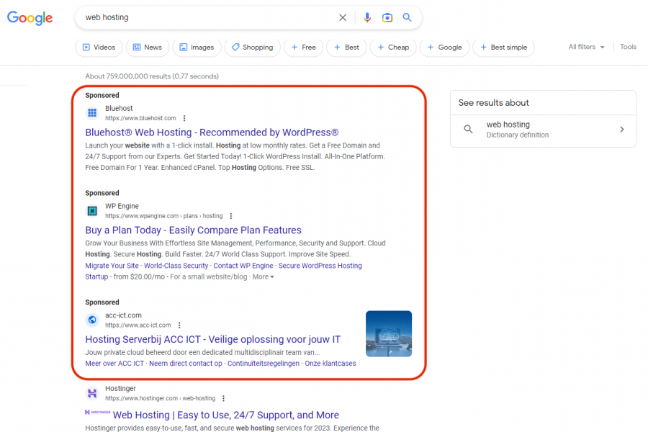Open three-dot menu for Hostinger result

(x=223, y=398)
